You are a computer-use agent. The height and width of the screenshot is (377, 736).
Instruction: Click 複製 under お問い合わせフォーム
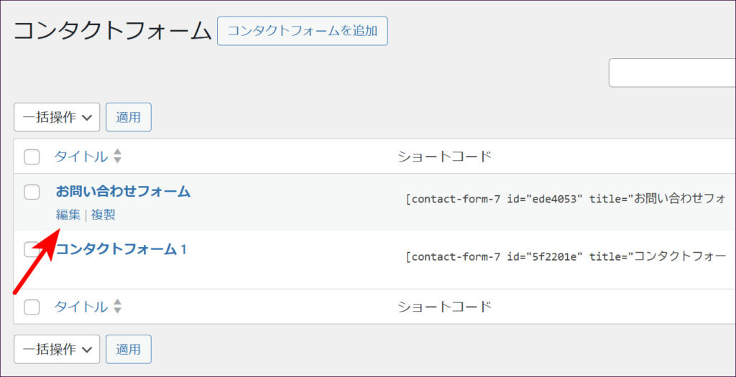(103, 215)
